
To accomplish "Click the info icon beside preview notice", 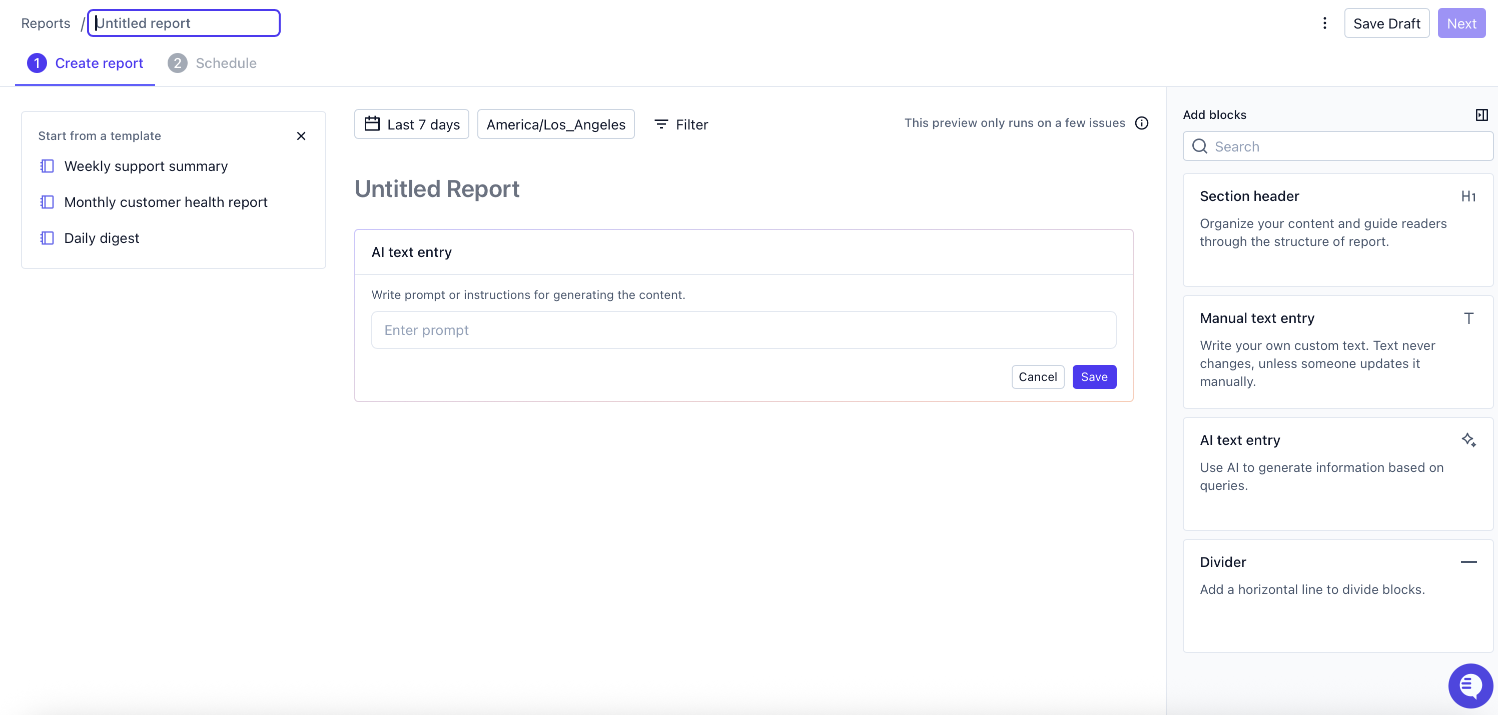I will coord(1142,123).
